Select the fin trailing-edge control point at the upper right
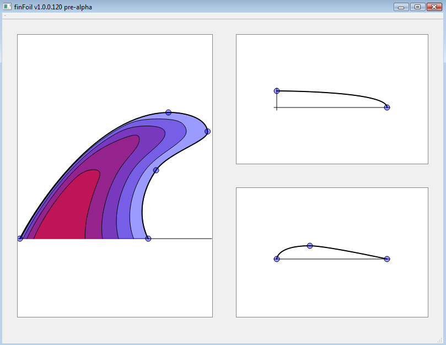 [207, 131]
